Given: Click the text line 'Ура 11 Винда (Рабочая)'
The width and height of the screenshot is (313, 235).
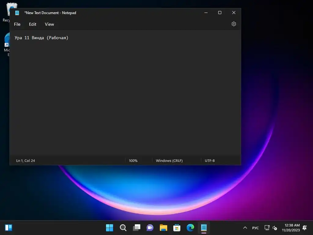Looking at the screenshot, I should [x=42, y=38].
